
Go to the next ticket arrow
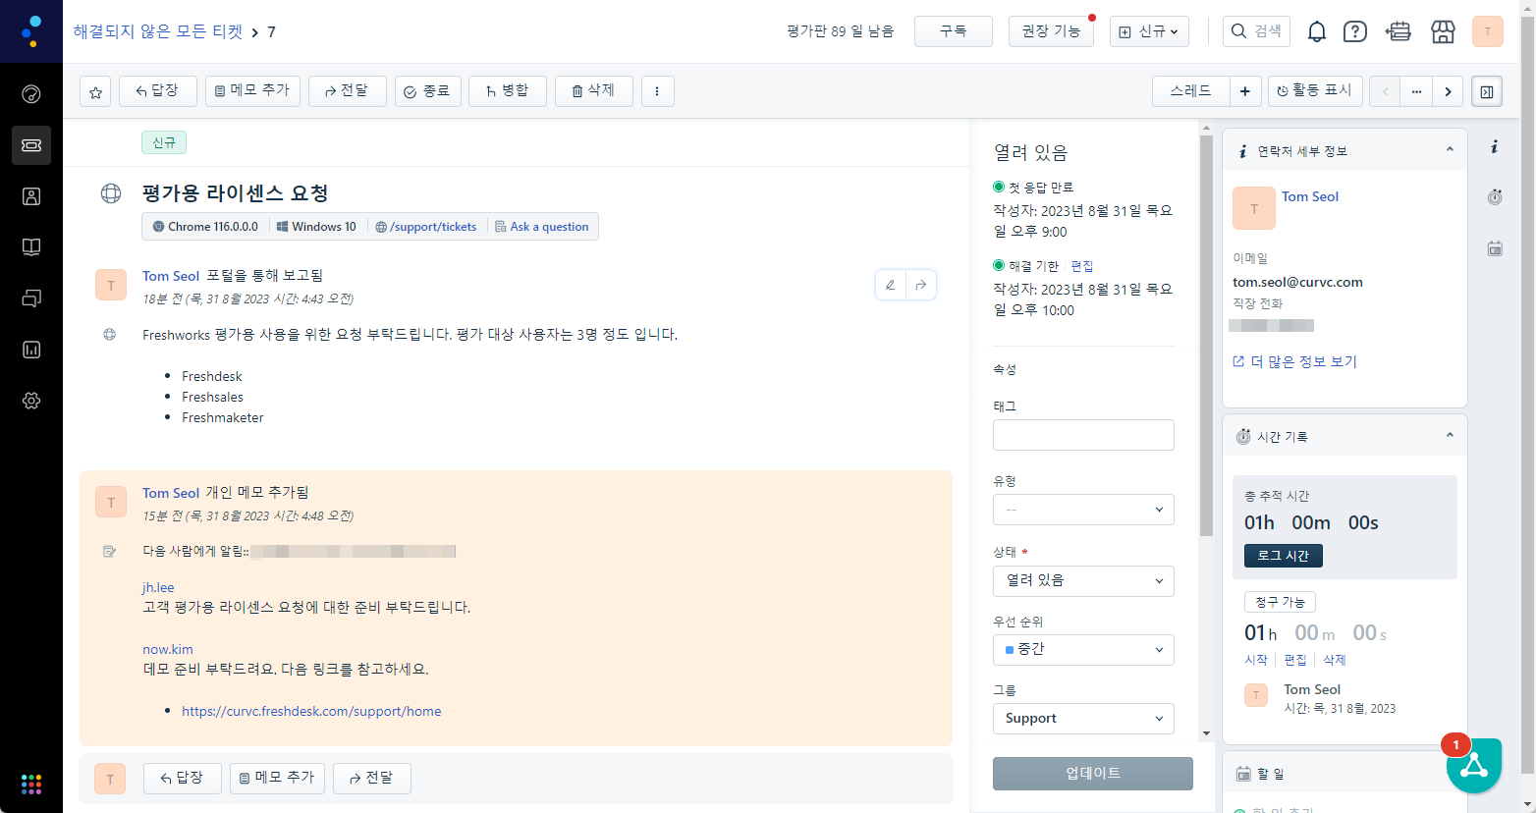click(1448, 91)
